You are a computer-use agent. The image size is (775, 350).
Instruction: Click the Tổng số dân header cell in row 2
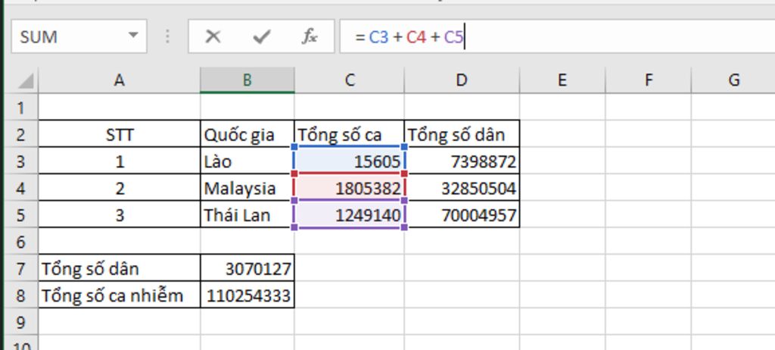tap(462, 133)
